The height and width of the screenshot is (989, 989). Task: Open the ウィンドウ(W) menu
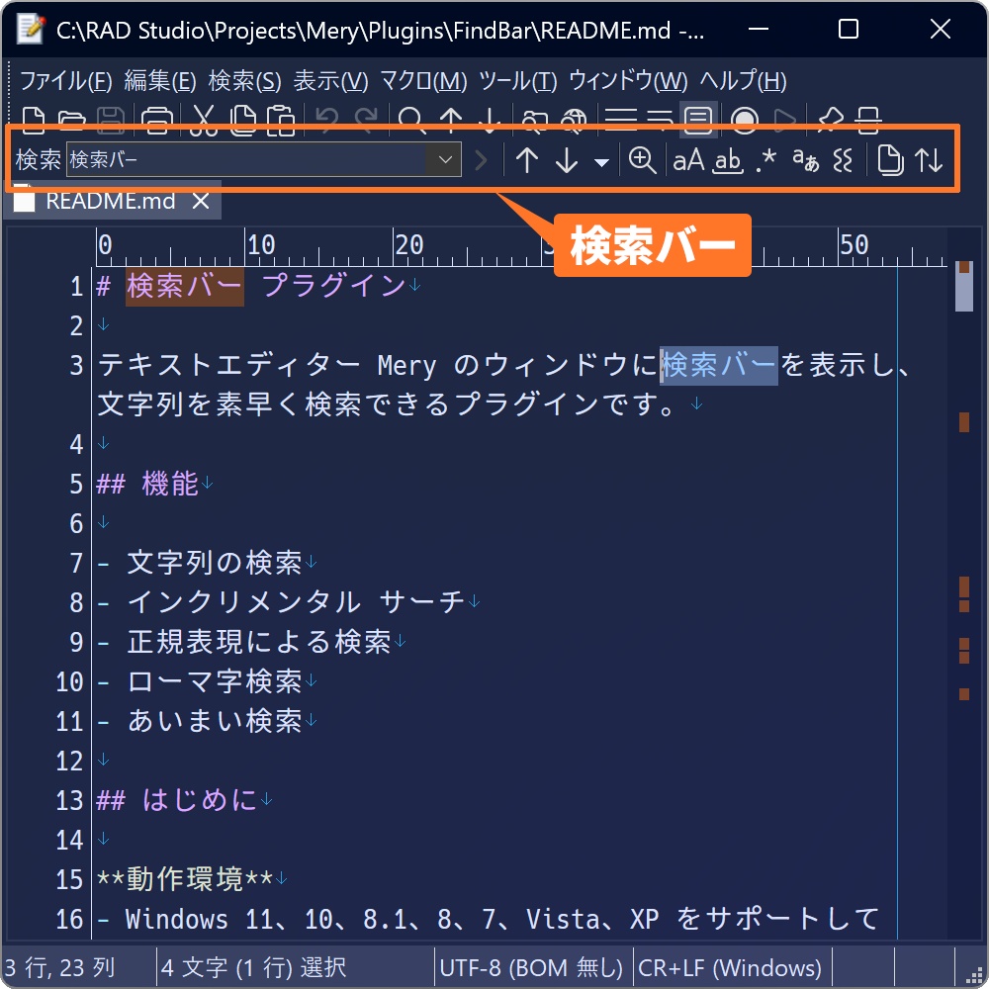[x=628, y=81]
